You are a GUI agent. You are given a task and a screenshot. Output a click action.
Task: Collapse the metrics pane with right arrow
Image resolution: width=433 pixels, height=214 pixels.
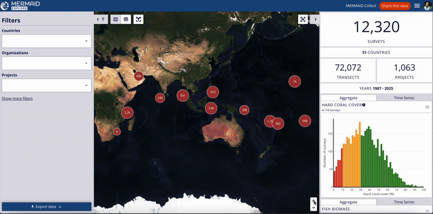point(315,19)
